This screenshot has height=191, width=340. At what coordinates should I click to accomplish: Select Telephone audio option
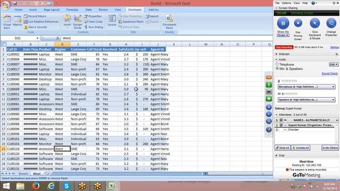(x=277, y=64)
